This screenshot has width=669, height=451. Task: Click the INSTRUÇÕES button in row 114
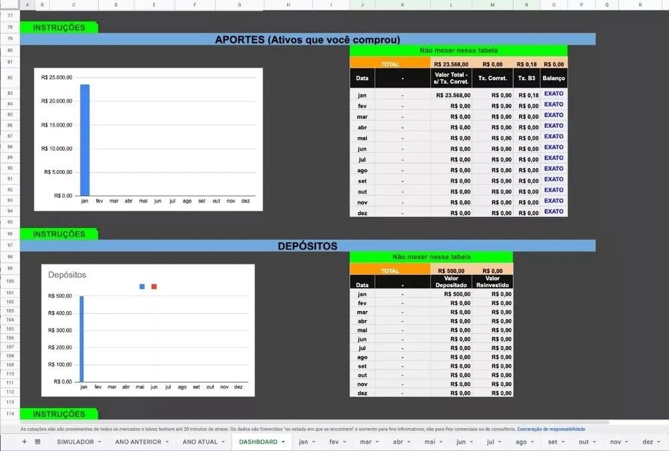(x=59, y=414)
